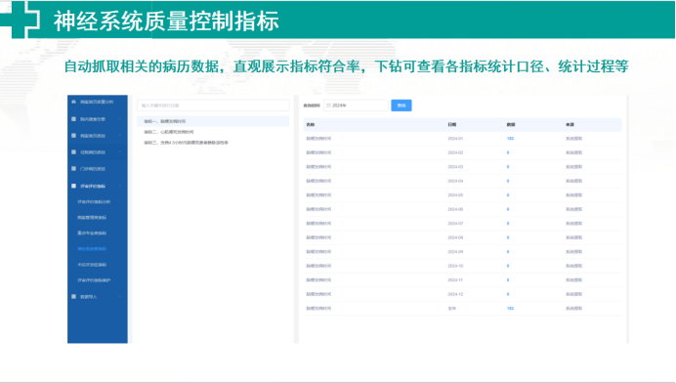
Task: Click the home icon atop the blue sidebar
Action: [x=73, y=102]
